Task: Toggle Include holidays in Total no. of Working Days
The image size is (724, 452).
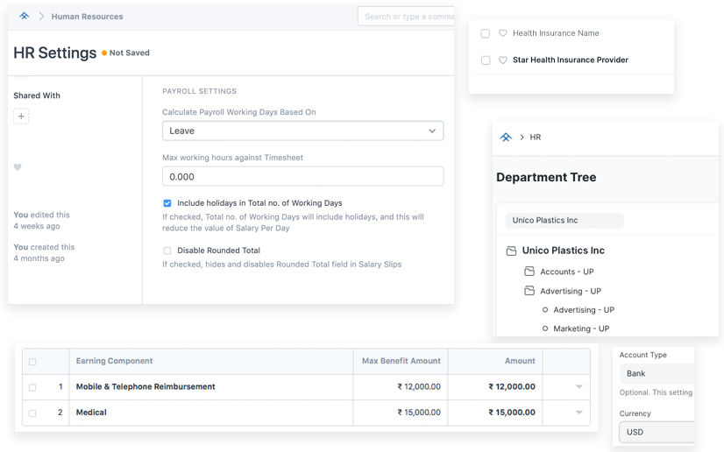Action: pyautogui.click(x=167, y=203)
